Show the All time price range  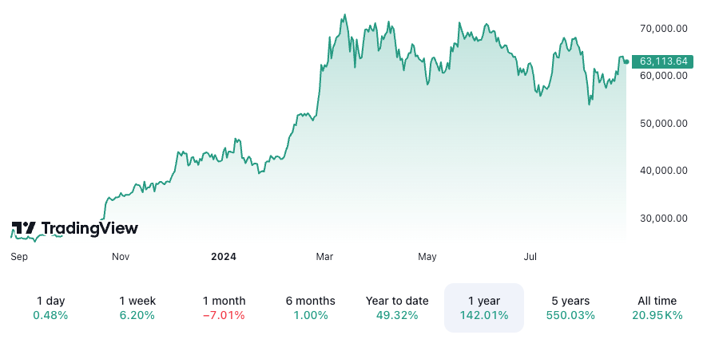[657, 307]
